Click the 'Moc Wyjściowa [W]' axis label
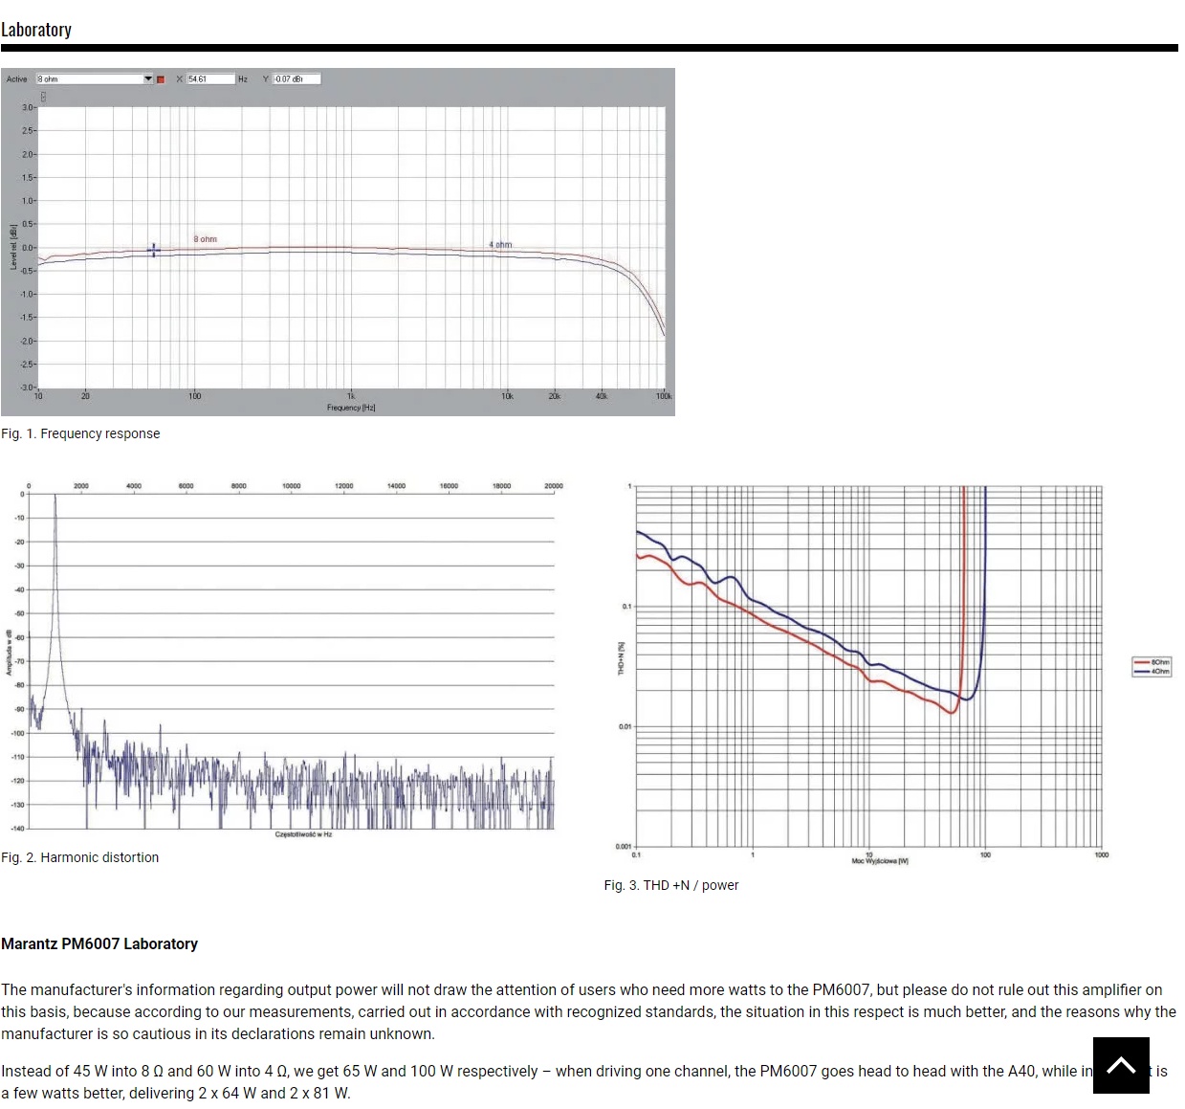This screenshot has height=1109, width=1185. pos(880,861)
